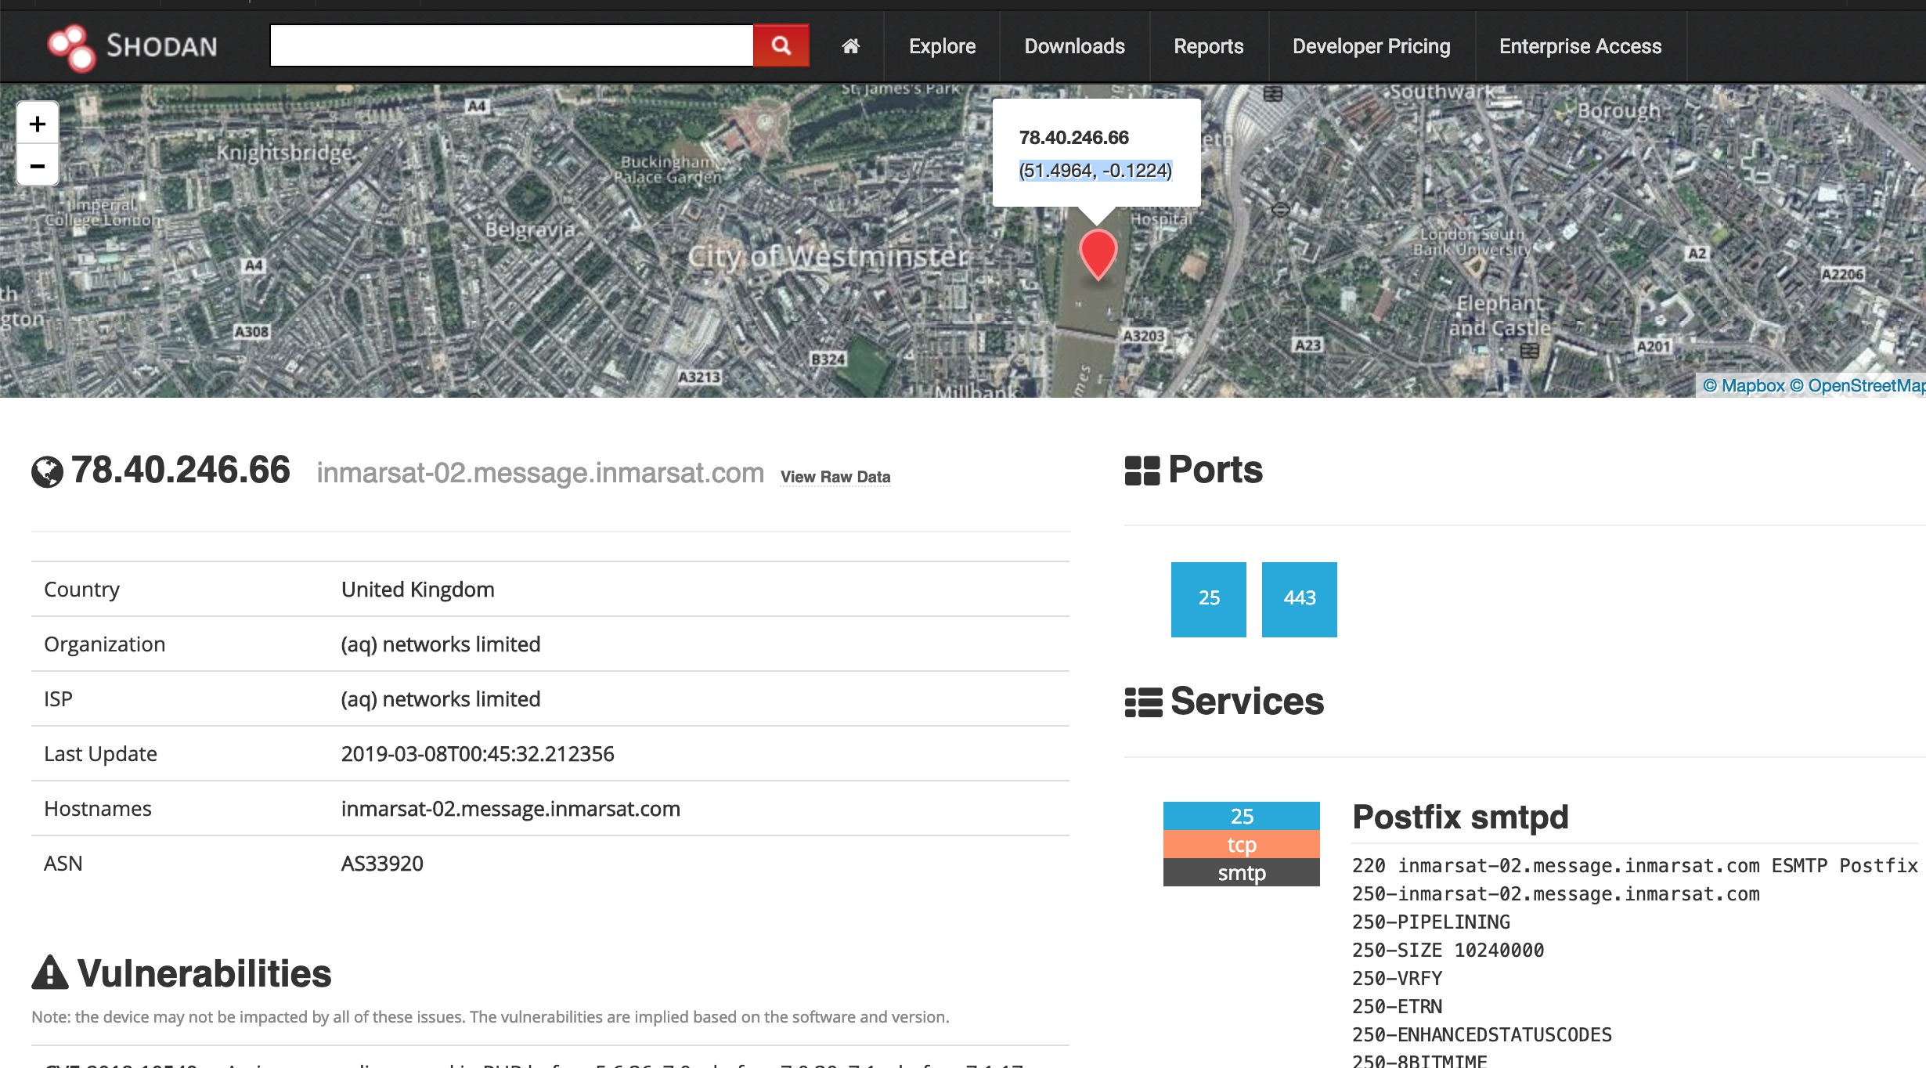1926x1068 pixels.
Task: Open the Reports menu item
Action: click(1208, 46)
